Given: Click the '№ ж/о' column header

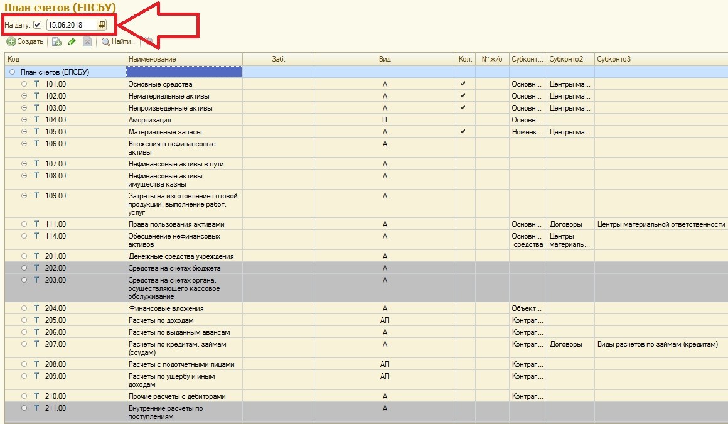Looking at the screenshot, I should [492, 59].
